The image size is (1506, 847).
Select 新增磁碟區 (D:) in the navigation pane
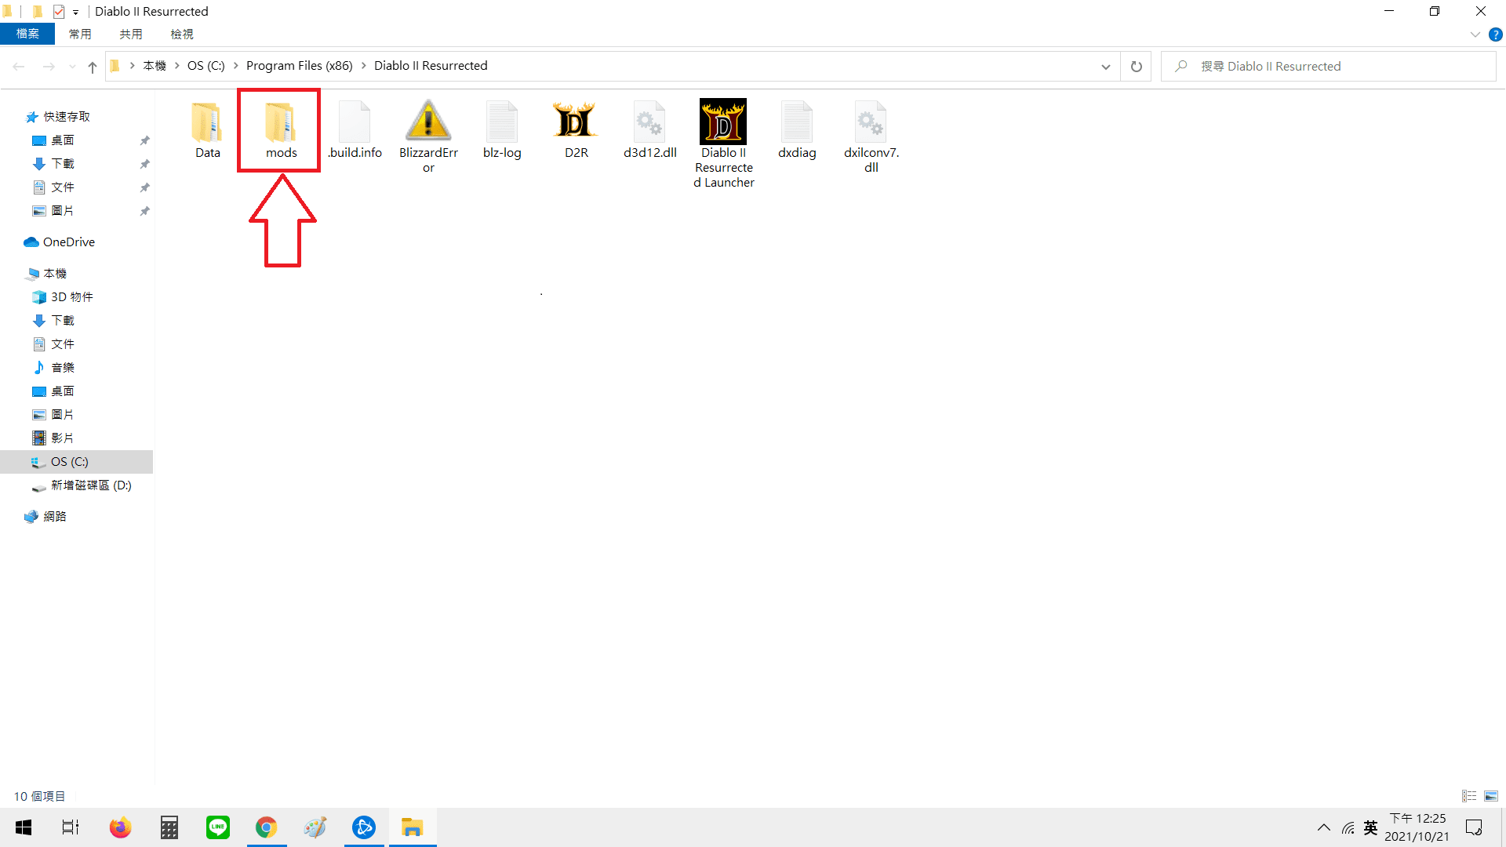(x=91, y=485)
